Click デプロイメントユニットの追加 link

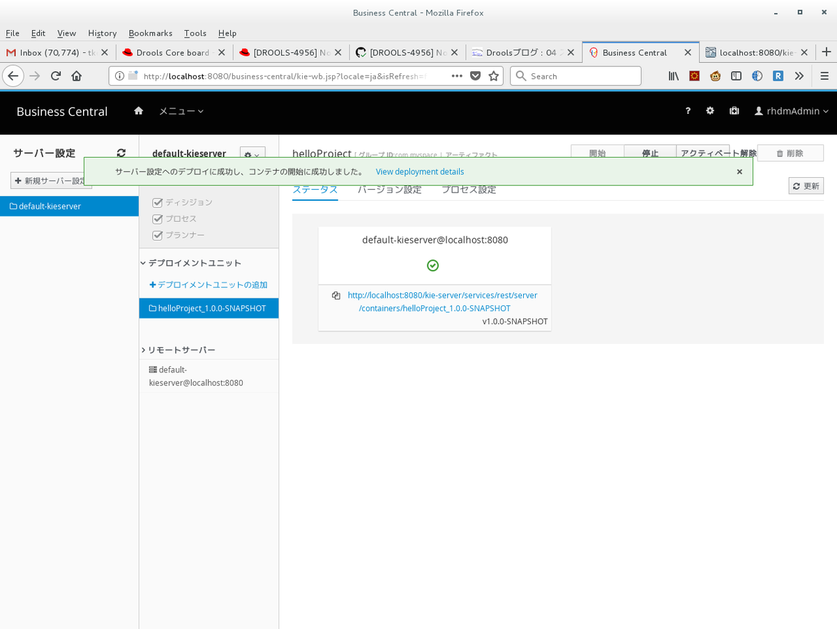[209, 285]
